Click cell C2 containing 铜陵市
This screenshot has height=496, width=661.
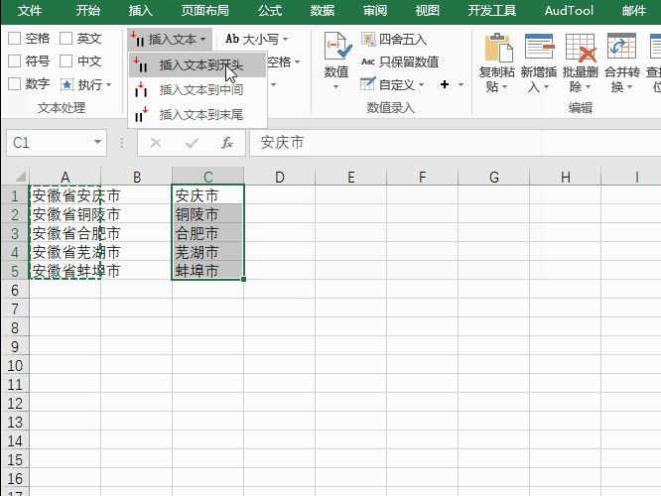tap(207, 214)
